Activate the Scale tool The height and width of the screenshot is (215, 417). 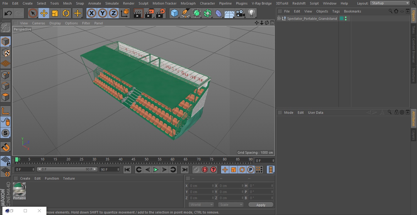tap(55, 13)
